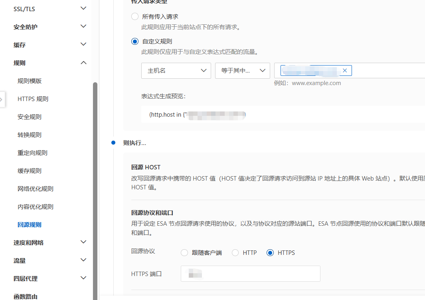Open the 规则模版 menu item
Image resolution: width=425 pixels, height=300 pixels.
click(30, 81)
